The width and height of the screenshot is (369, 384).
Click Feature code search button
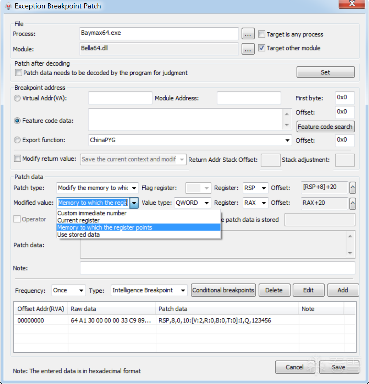click(325, 127)
